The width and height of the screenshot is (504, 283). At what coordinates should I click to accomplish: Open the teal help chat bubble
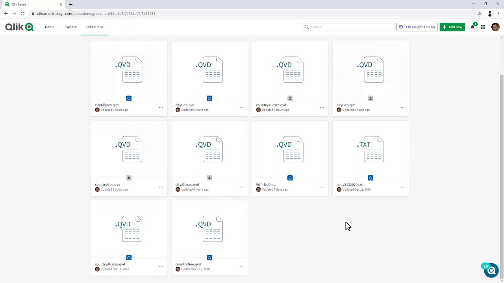pyautogui.click(x=491, y=270)
